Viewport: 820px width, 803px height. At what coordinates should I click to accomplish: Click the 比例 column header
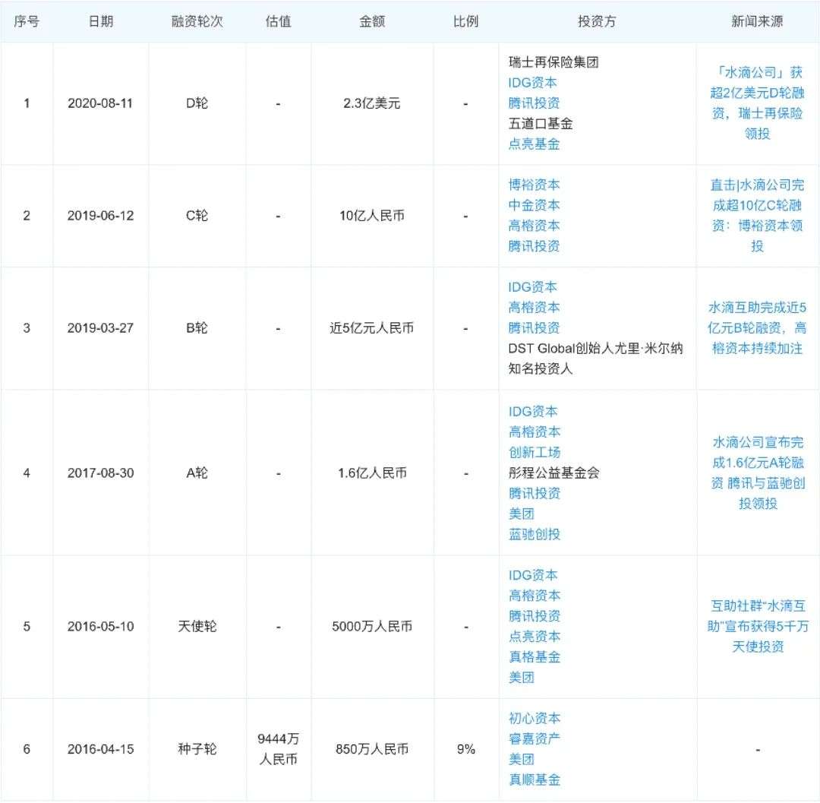coord(465,21)
